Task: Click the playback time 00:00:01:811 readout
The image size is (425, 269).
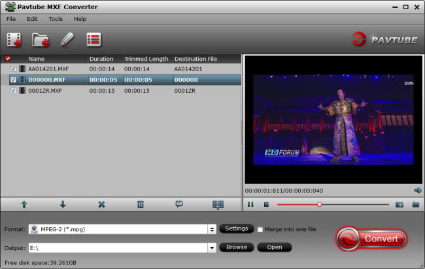Action: (263, 191)
